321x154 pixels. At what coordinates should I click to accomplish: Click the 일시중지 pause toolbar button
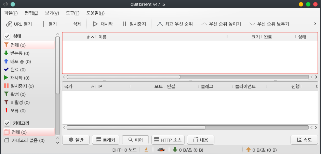point(134,24)
